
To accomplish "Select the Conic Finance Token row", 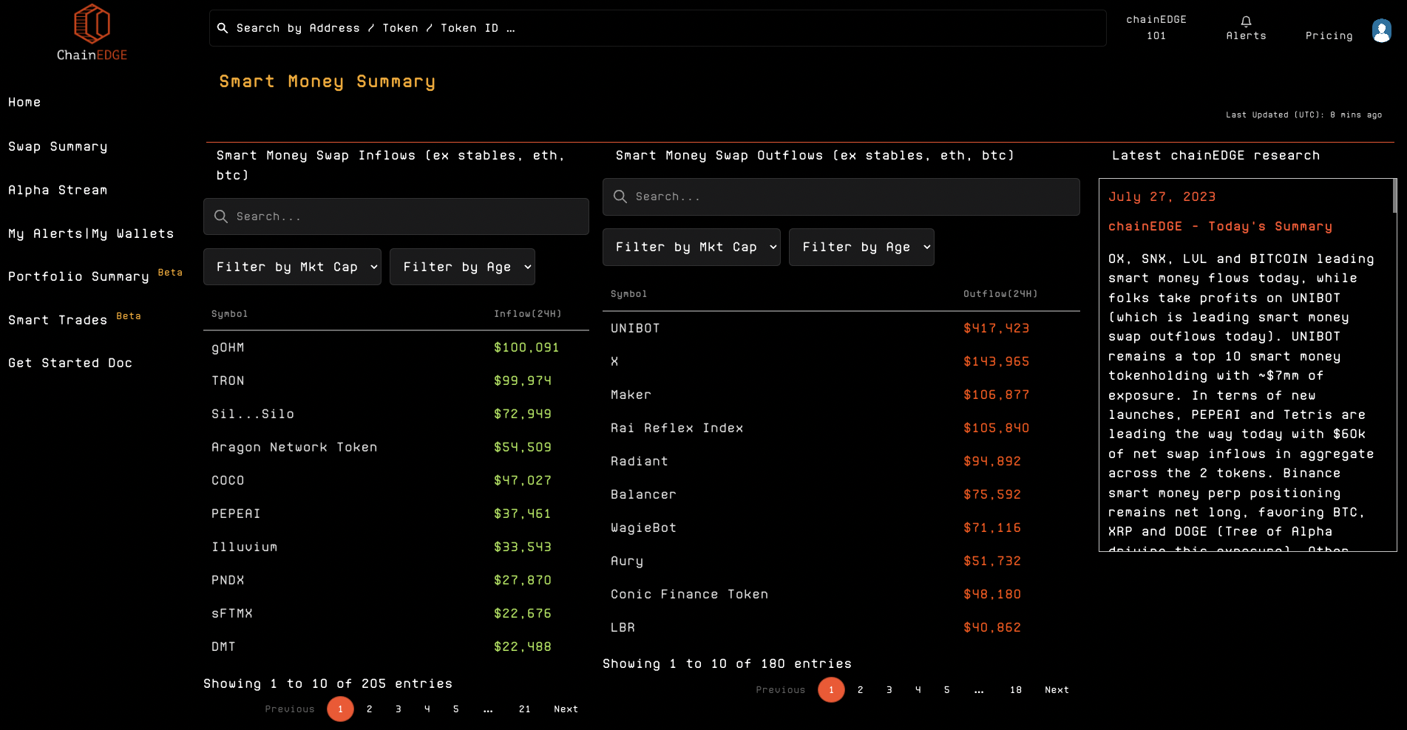I will tap(841, 594).
